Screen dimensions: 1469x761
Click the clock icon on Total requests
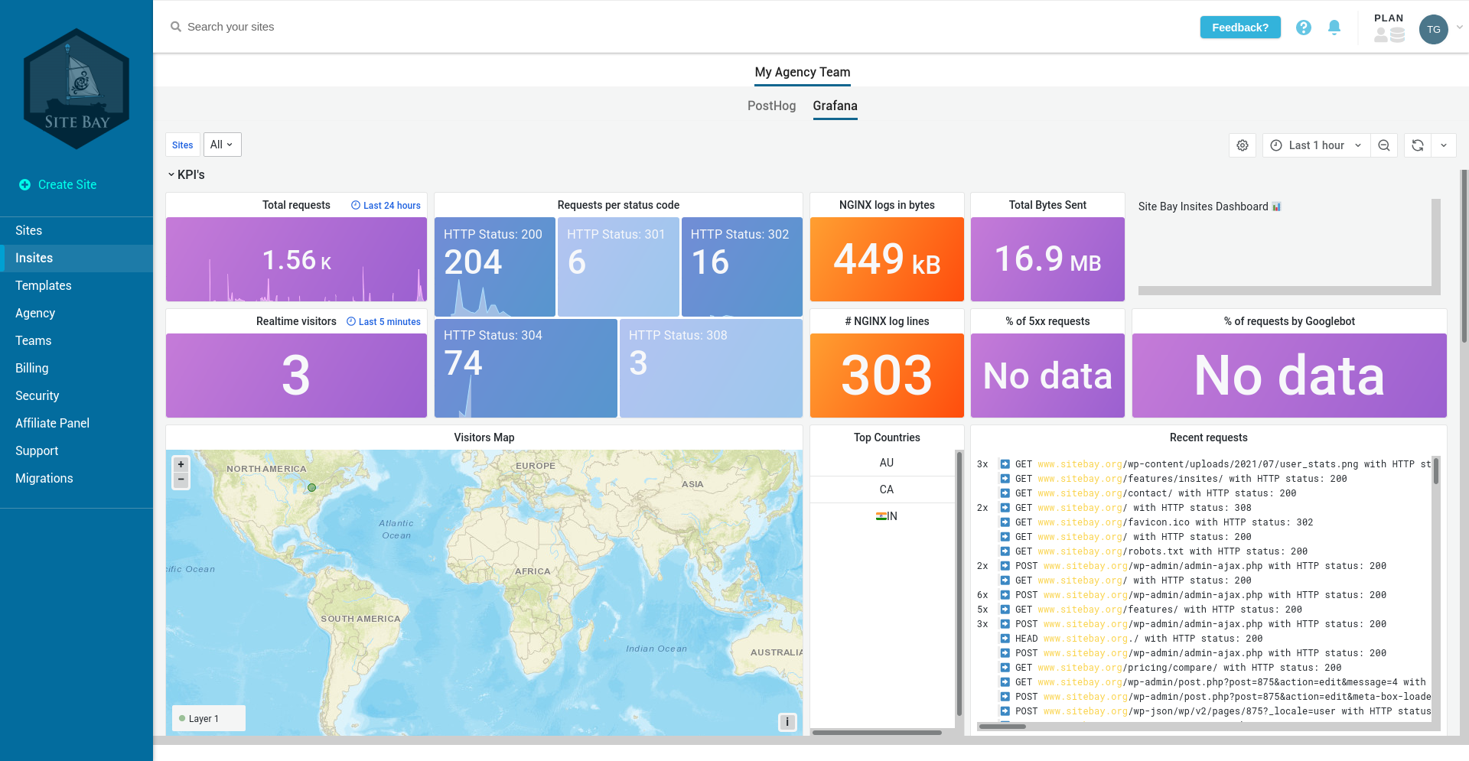[x=356, y=205]
